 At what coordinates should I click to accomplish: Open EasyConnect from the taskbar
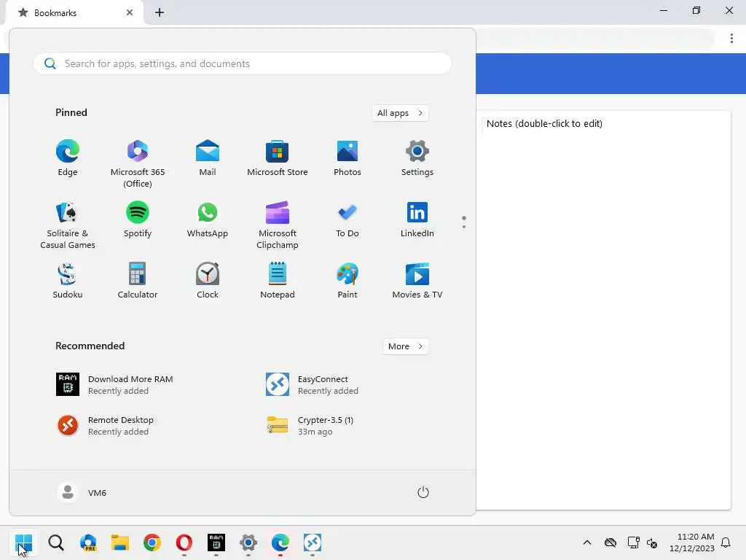tap(313, 542)
